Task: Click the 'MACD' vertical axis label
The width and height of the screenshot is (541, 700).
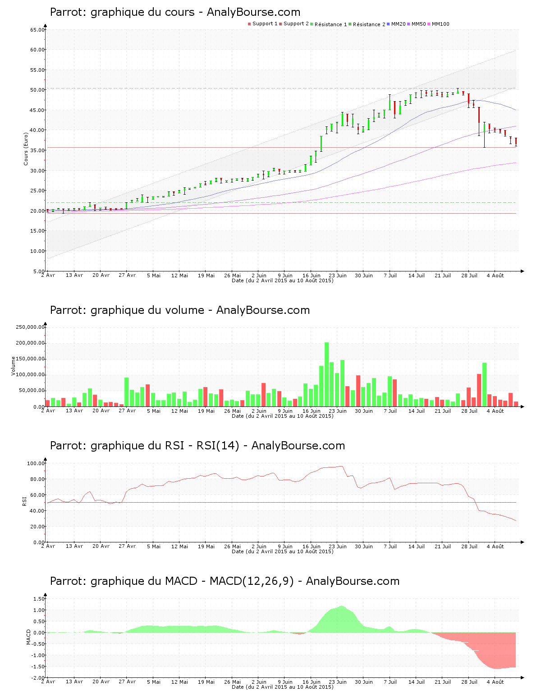Action: [x=29, y=637]
